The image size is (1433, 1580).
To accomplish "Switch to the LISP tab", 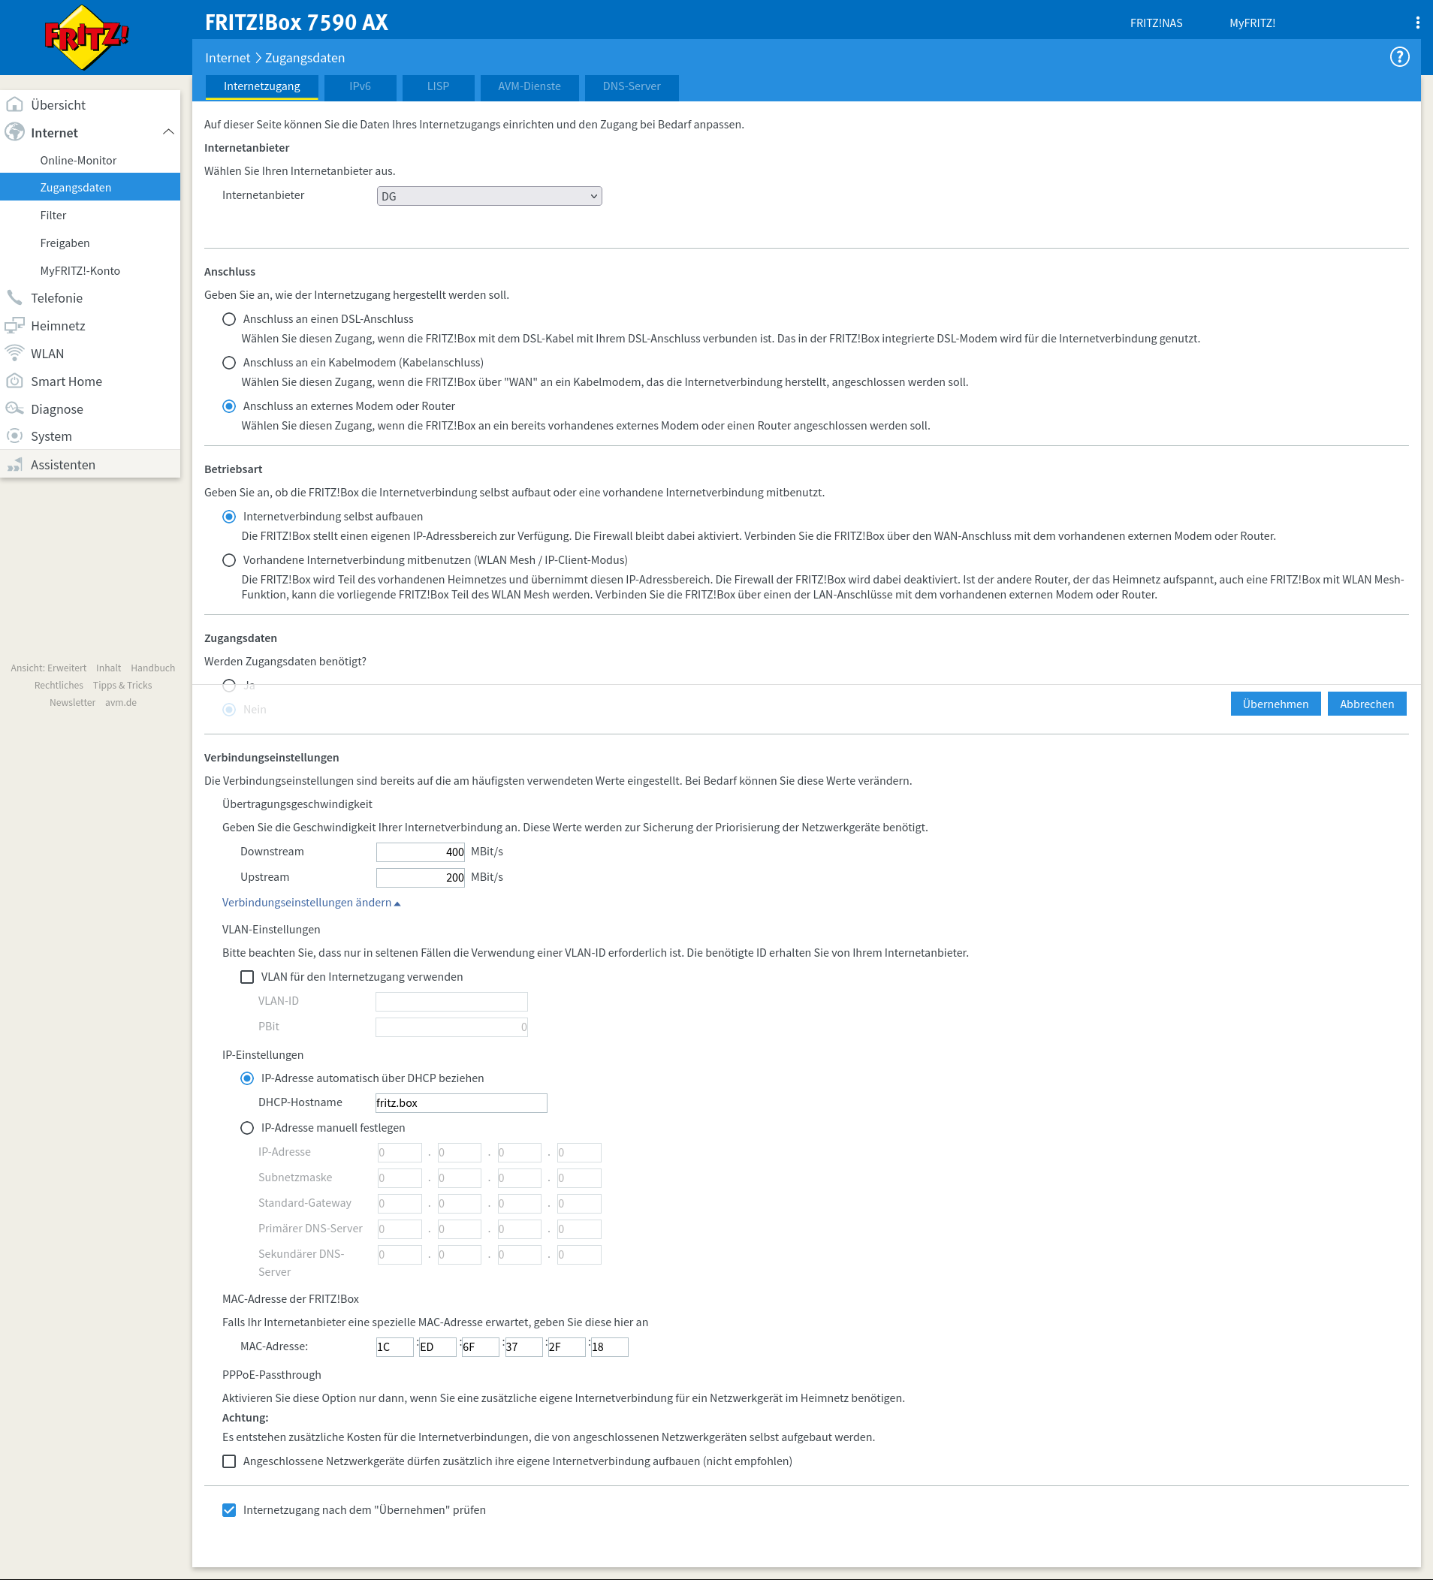I will pos(438,86).
